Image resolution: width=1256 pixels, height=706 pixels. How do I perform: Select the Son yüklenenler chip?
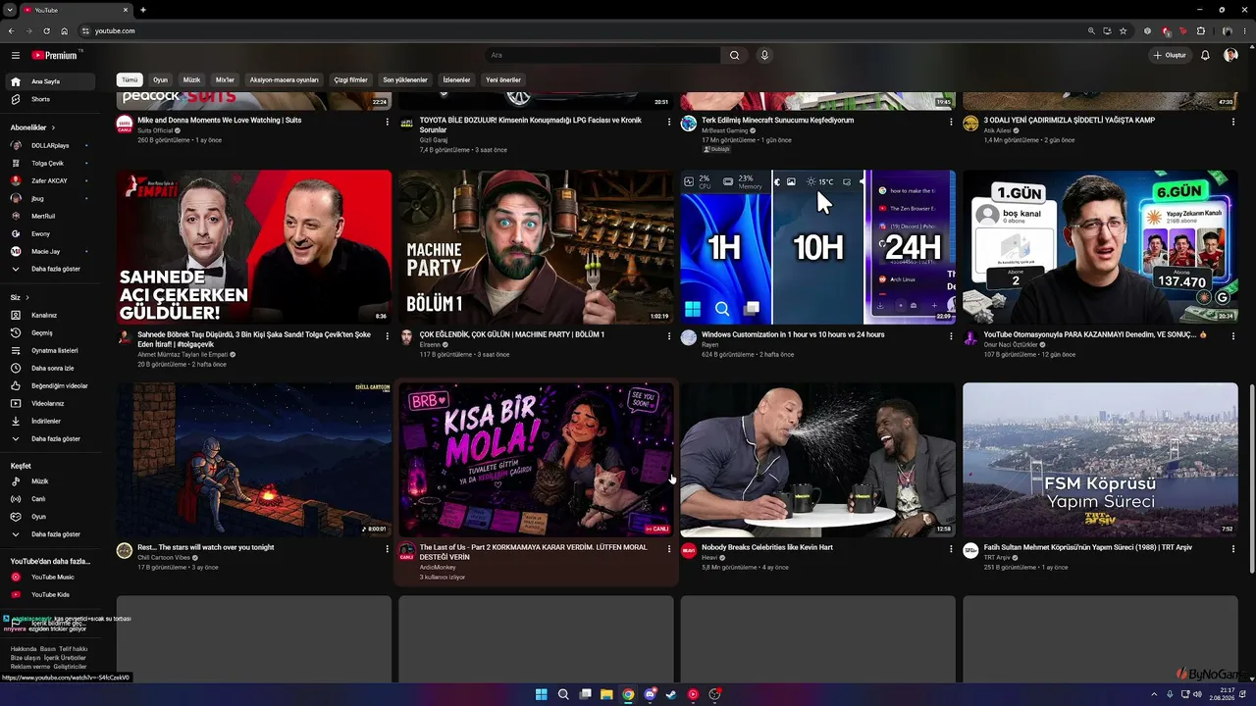tap(405, 79)
